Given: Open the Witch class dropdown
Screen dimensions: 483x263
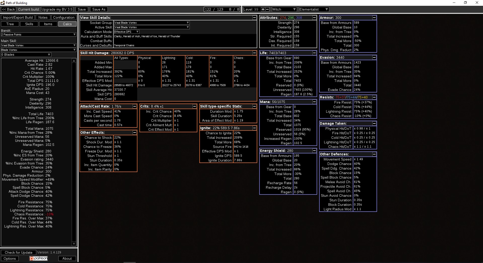Looking at the screenshot, I should (284, 9).
